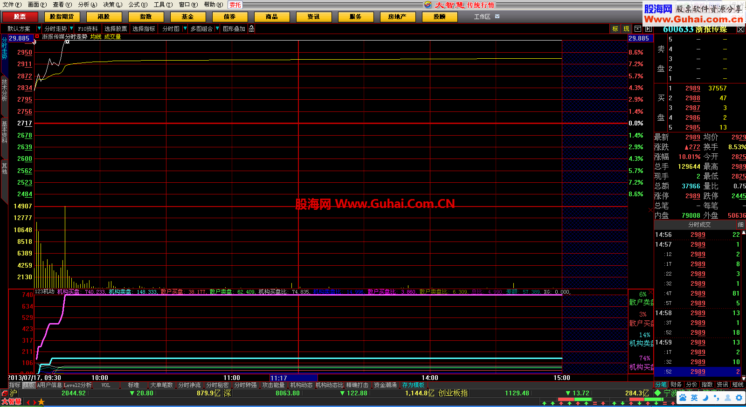
Task: Click the scrollbar down arrow in 分时成交 list
Action: [744, 379]
